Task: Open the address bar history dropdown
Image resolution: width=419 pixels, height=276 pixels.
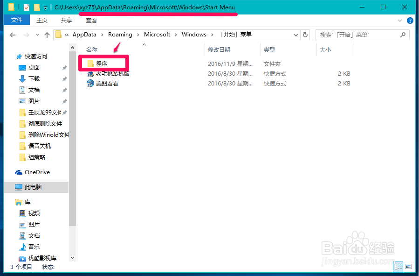Action: point(295,34)
